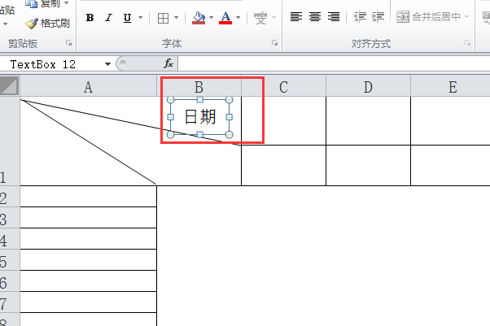
Task: Select column C header
Action: click(x=283, y=87)
